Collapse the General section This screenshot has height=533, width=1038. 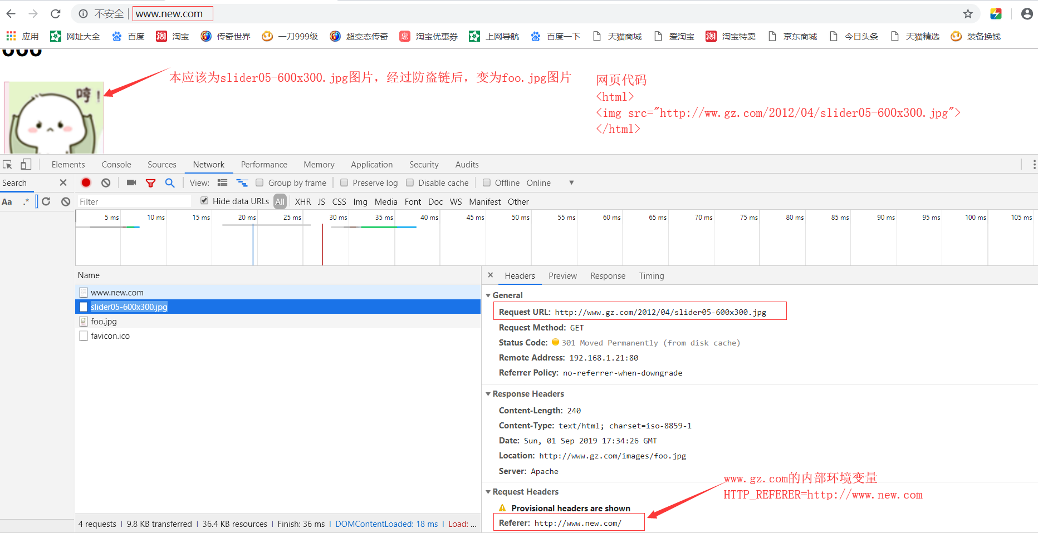(488, 295)
